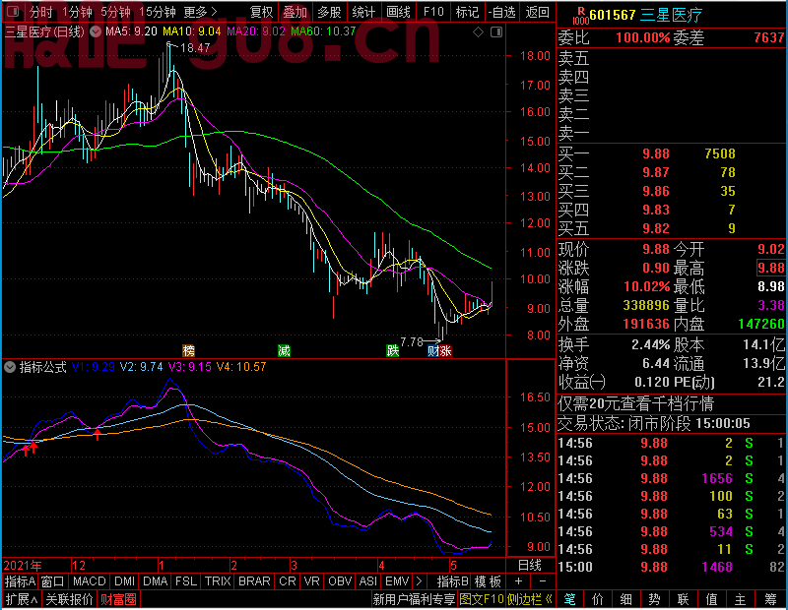788x610 pixels.
Task: Click the 新用户福利专享 promotion link
Action: [x=414, y=599]
